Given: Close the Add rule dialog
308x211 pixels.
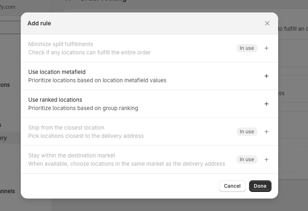Looking at the screenshot, I should [267, 23].
